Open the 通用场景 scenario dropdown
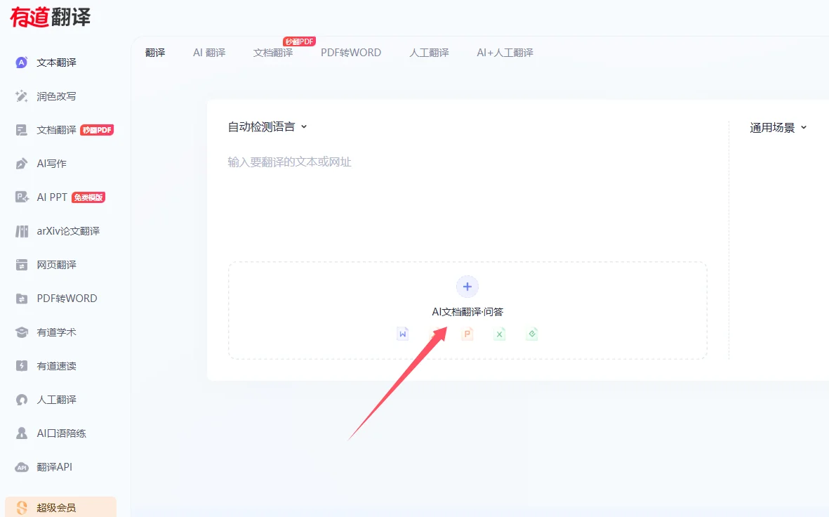 click(x=778, y=128)
